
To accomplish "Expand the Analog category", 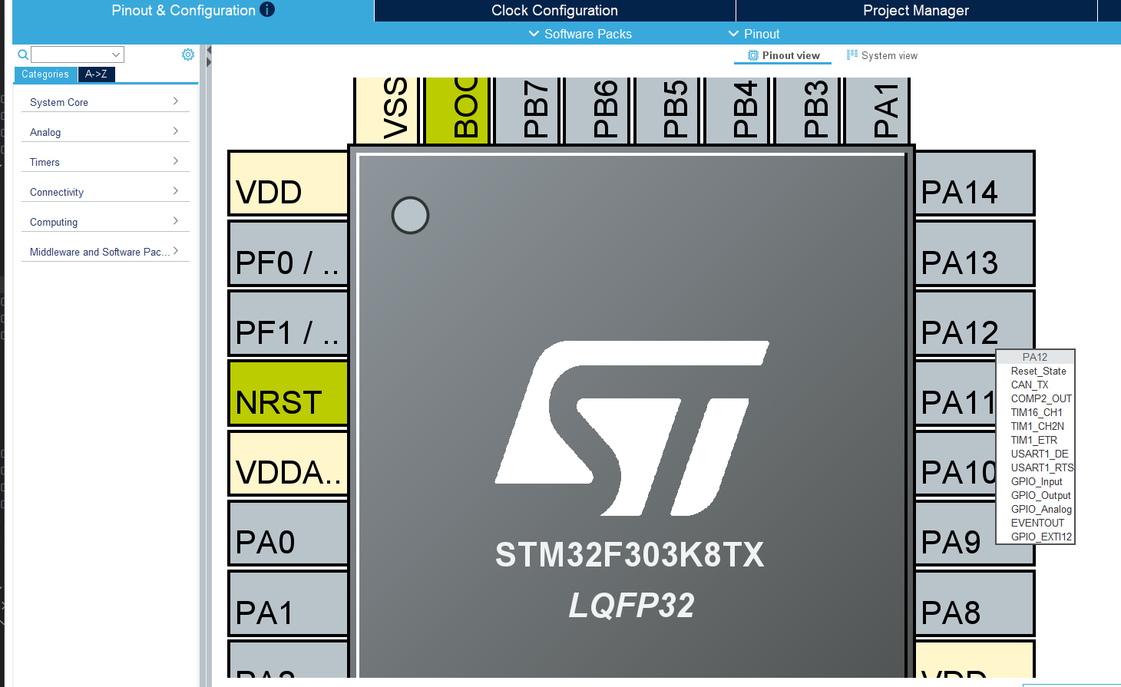I will [104, 132].
